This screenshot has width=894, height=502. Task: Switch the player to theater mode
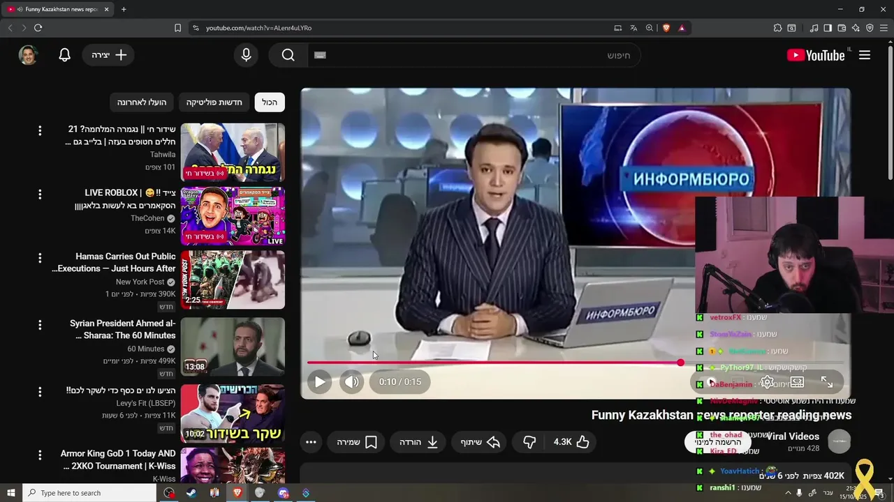click(x=797, y=382)
